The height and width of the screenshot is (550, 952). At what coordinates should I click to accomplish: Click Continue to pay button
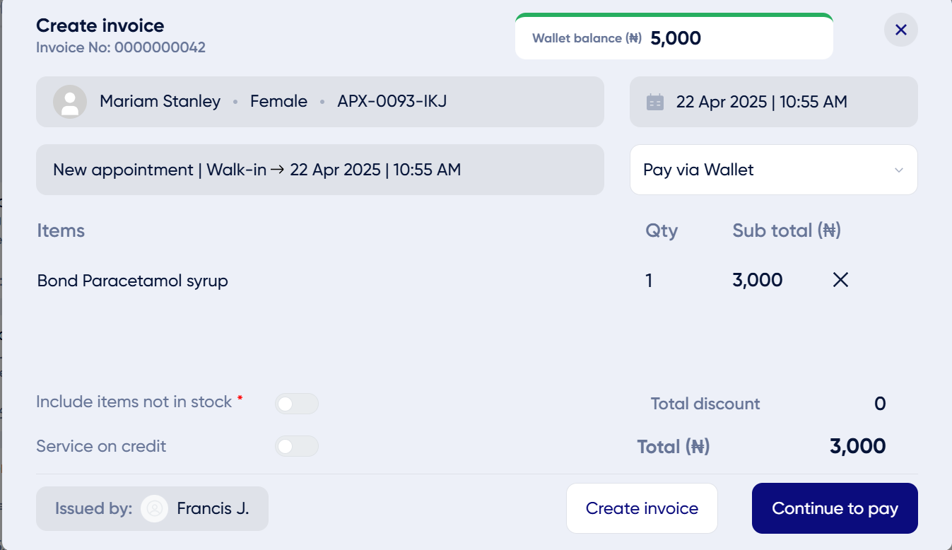pos(835,508)
